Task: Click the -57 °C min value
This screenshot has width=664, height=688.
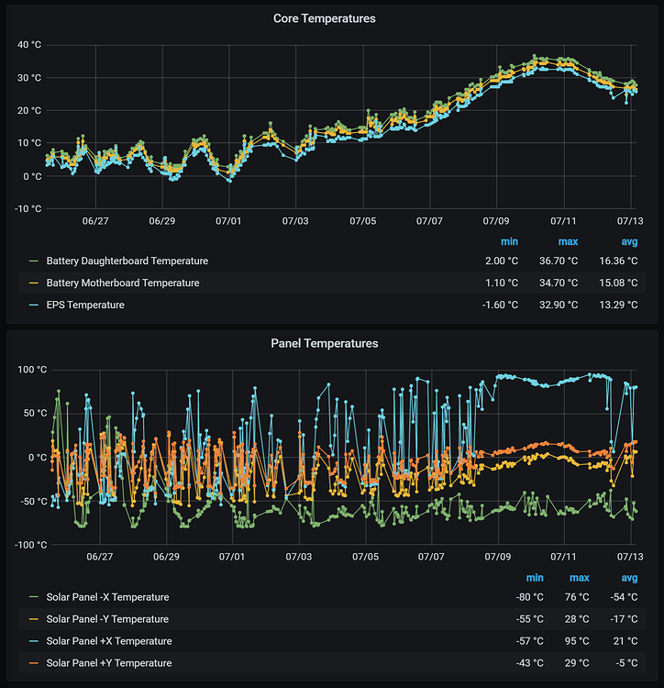Action: 530,641
